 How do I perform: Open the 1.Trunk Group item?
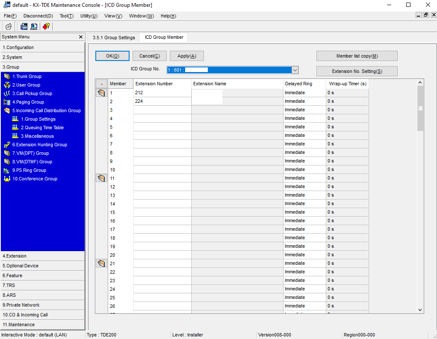pyautogui.click(x=27, y=76)
